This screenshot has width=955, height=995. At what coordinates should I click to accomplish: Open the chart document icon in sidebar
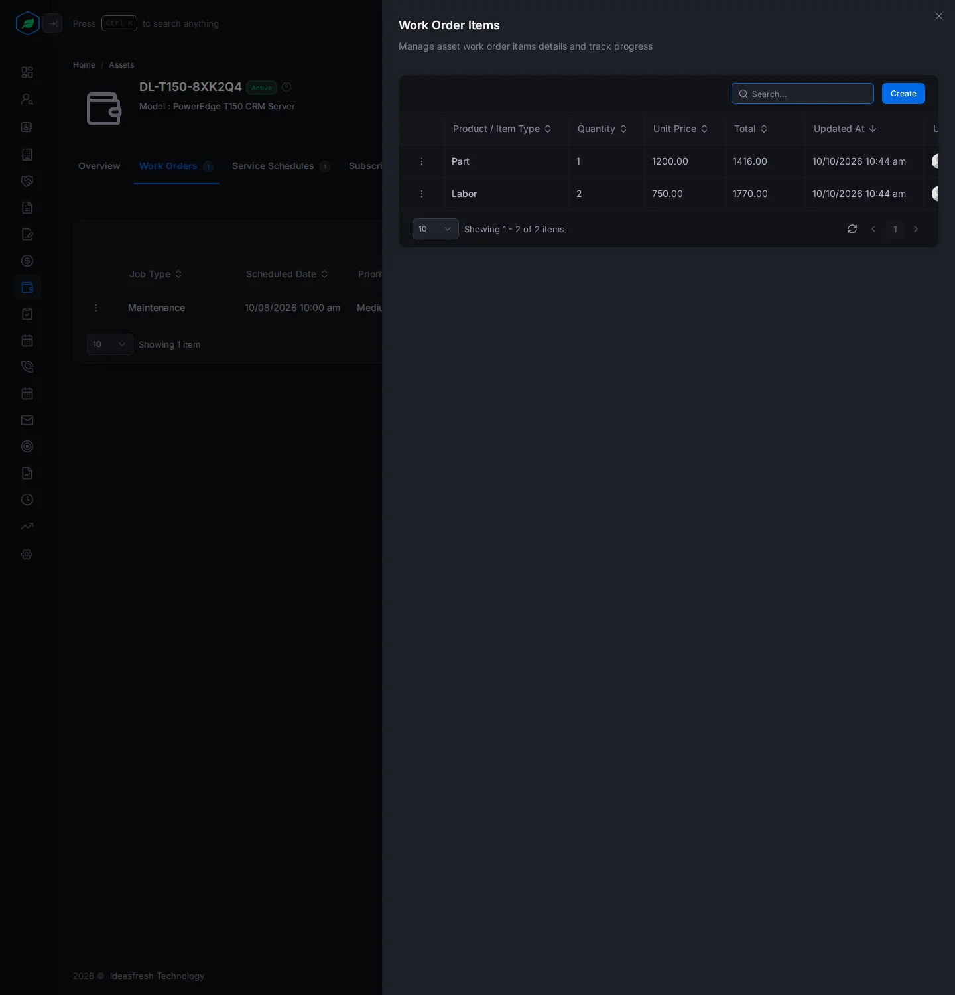pyautogui.click(x=27, y=473)
